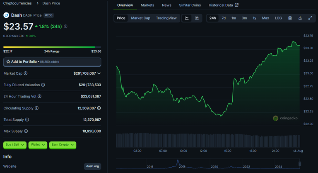Click the volume bars under the chart
Viewport: 318px width, 173px height.
pyautogui.click(x=208, y=140)
